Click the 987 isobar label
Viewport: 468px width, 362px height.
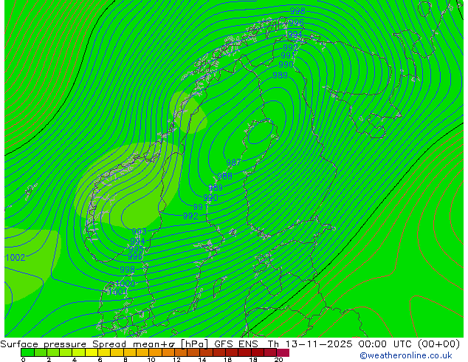coord(233,163)
